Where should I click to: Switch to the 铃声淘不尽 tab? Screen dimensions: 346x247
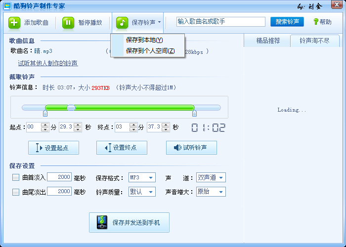[314, 41]
